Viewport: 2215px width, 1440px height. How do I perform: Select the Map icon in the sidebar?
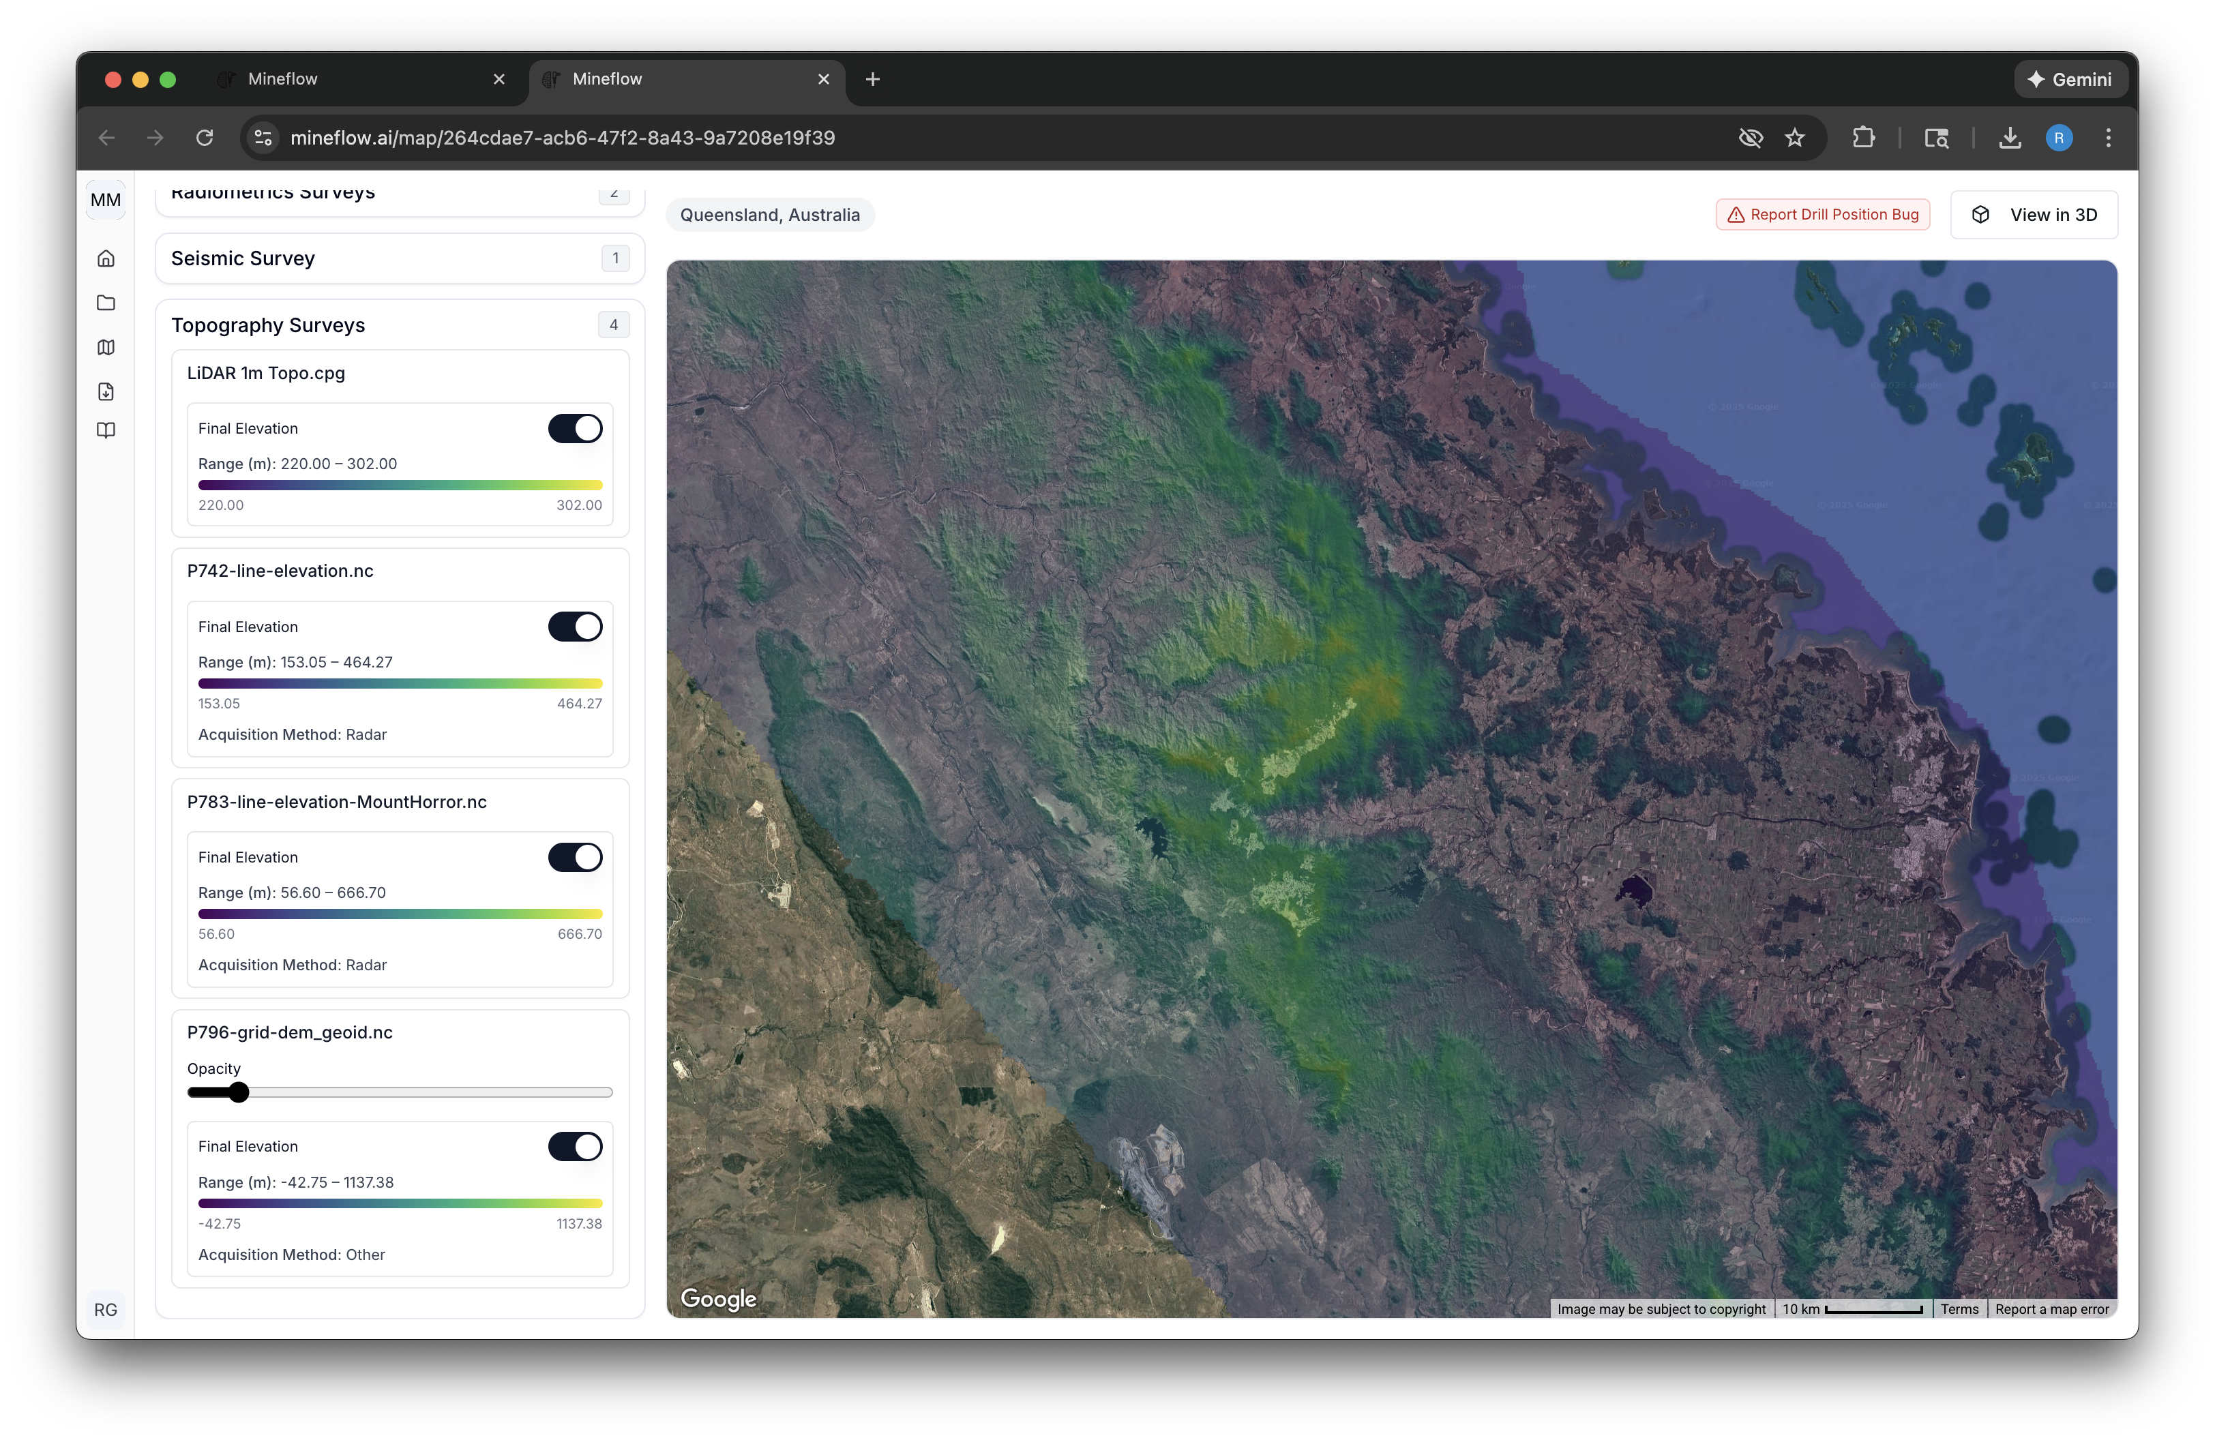(x=105, y=347)
